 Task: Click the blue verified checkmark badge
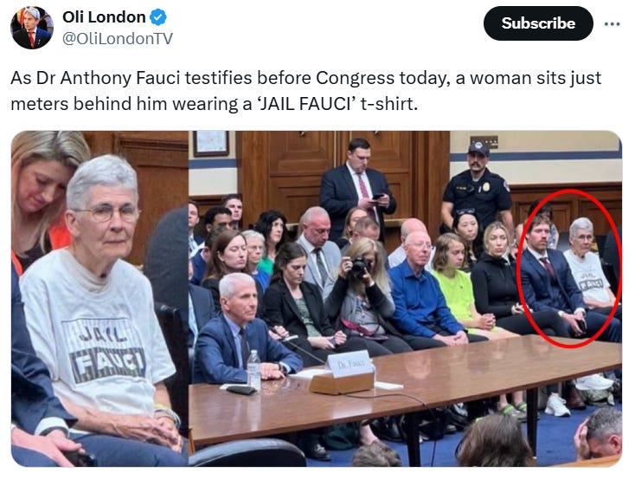(158, 17)
